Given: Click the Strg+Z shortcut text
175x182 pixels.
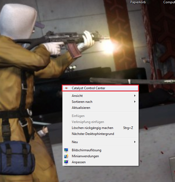Looking at the screenshot, I should [128, 128].
